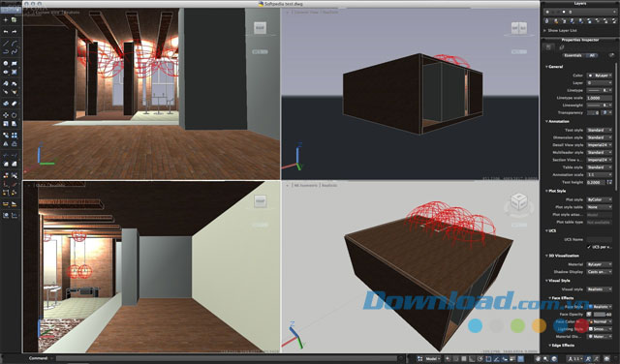
Task: Adjust the Face Opacity slider
Action: 600,315
